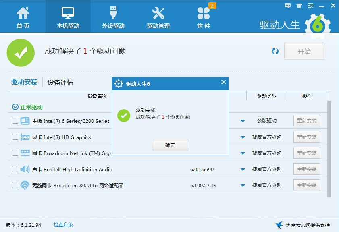Open the feedback chat bubble icon
The height and width of the screenshot is (232, 339).
coord(288,6)
